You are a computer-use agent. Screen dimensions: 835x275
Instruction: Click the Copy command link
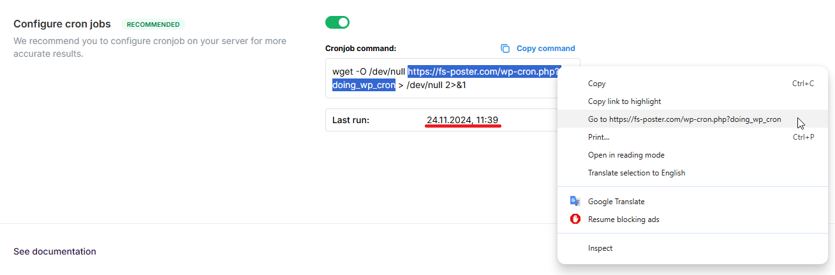pos(545,48)
